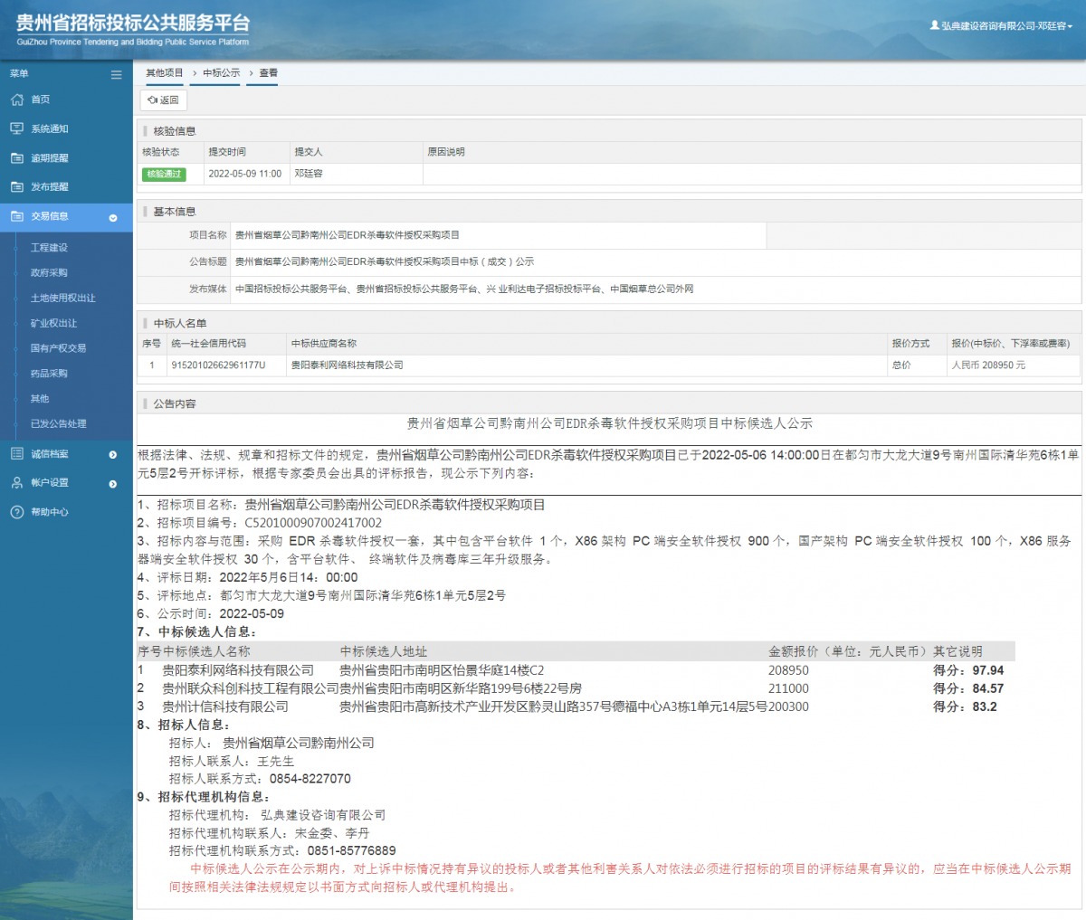Viewport: 1086px width, 920px height.
Task: Click the 总价 quotation method cell
Action: tap(901, 365)
